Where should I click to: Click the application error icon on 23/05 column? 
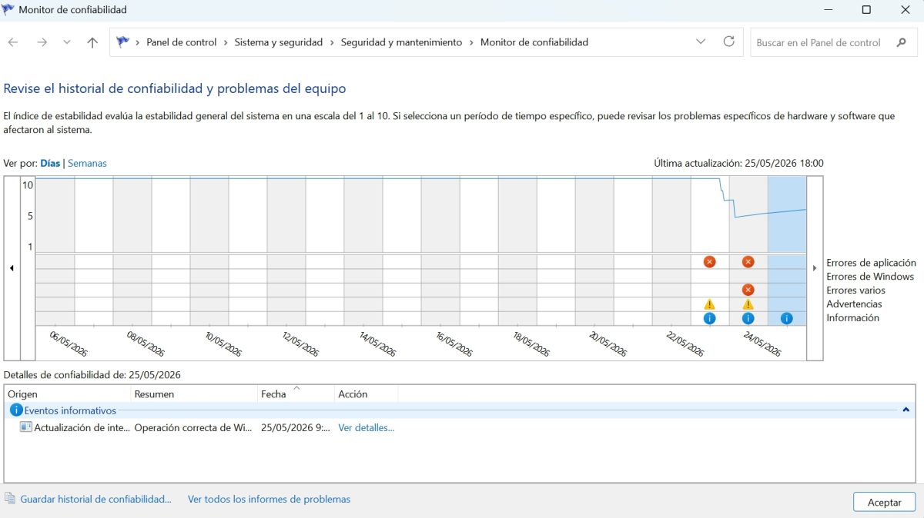pos(709,262)
